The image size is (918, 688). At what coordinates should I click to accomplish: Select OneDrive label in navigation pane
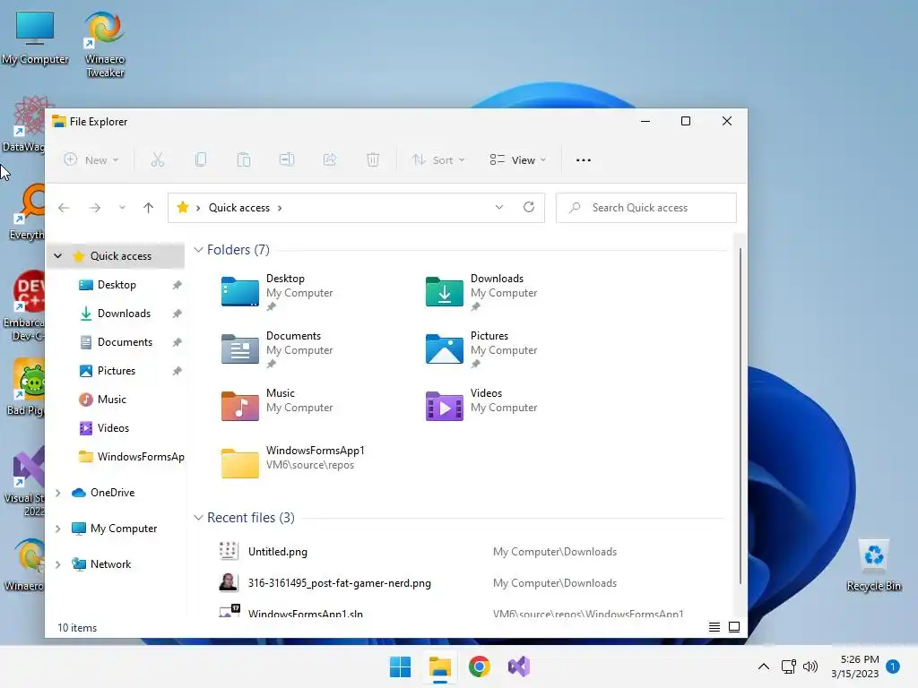pos(112,493)
